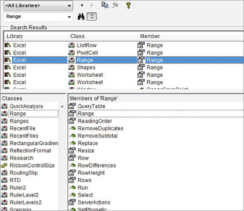Select the PivotCell class in search results
244x211 pixels.
pos(87,53)
